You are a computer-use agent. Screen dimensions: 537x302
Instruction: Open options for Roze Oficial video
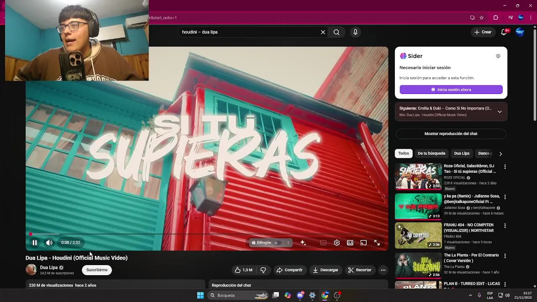click(x=505, y=167)
